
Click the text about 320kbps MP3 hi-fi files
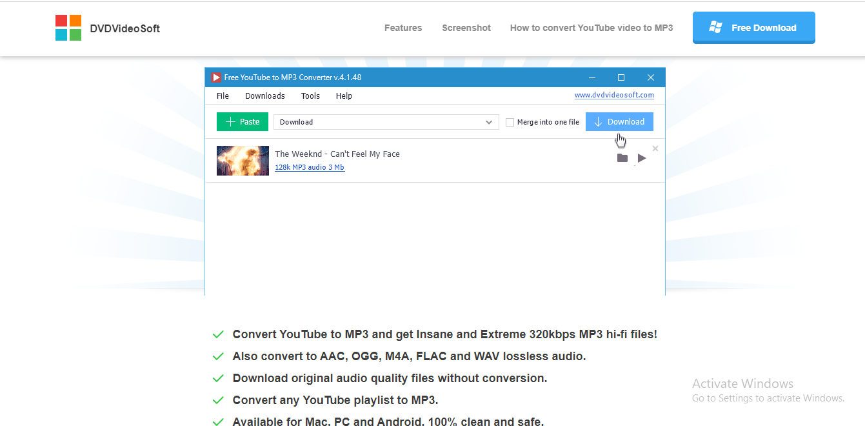445,334
